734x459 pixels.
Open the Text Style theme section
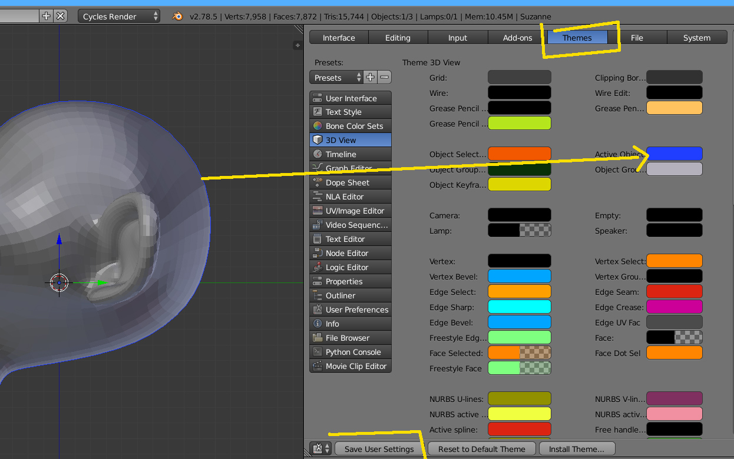[350, 112]
